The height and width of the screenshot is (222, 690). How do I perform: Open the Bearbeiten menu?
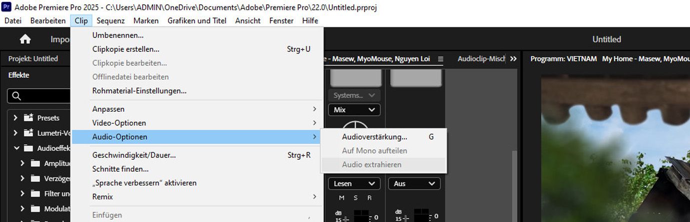pos(48,20)
